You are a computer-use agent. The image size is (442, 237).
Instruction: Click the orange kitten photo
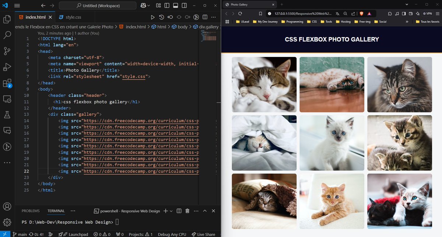pos(332,201)
